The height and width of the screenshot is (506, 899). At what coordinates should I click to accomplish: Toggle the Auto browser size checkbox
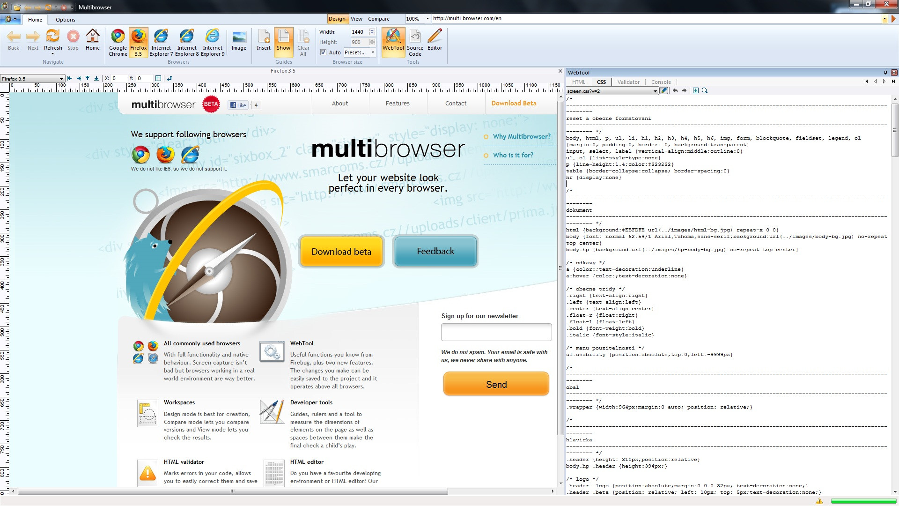[323, 52]
